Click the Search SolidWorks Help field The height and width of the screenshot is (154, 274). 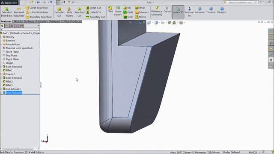coord(241,3)
